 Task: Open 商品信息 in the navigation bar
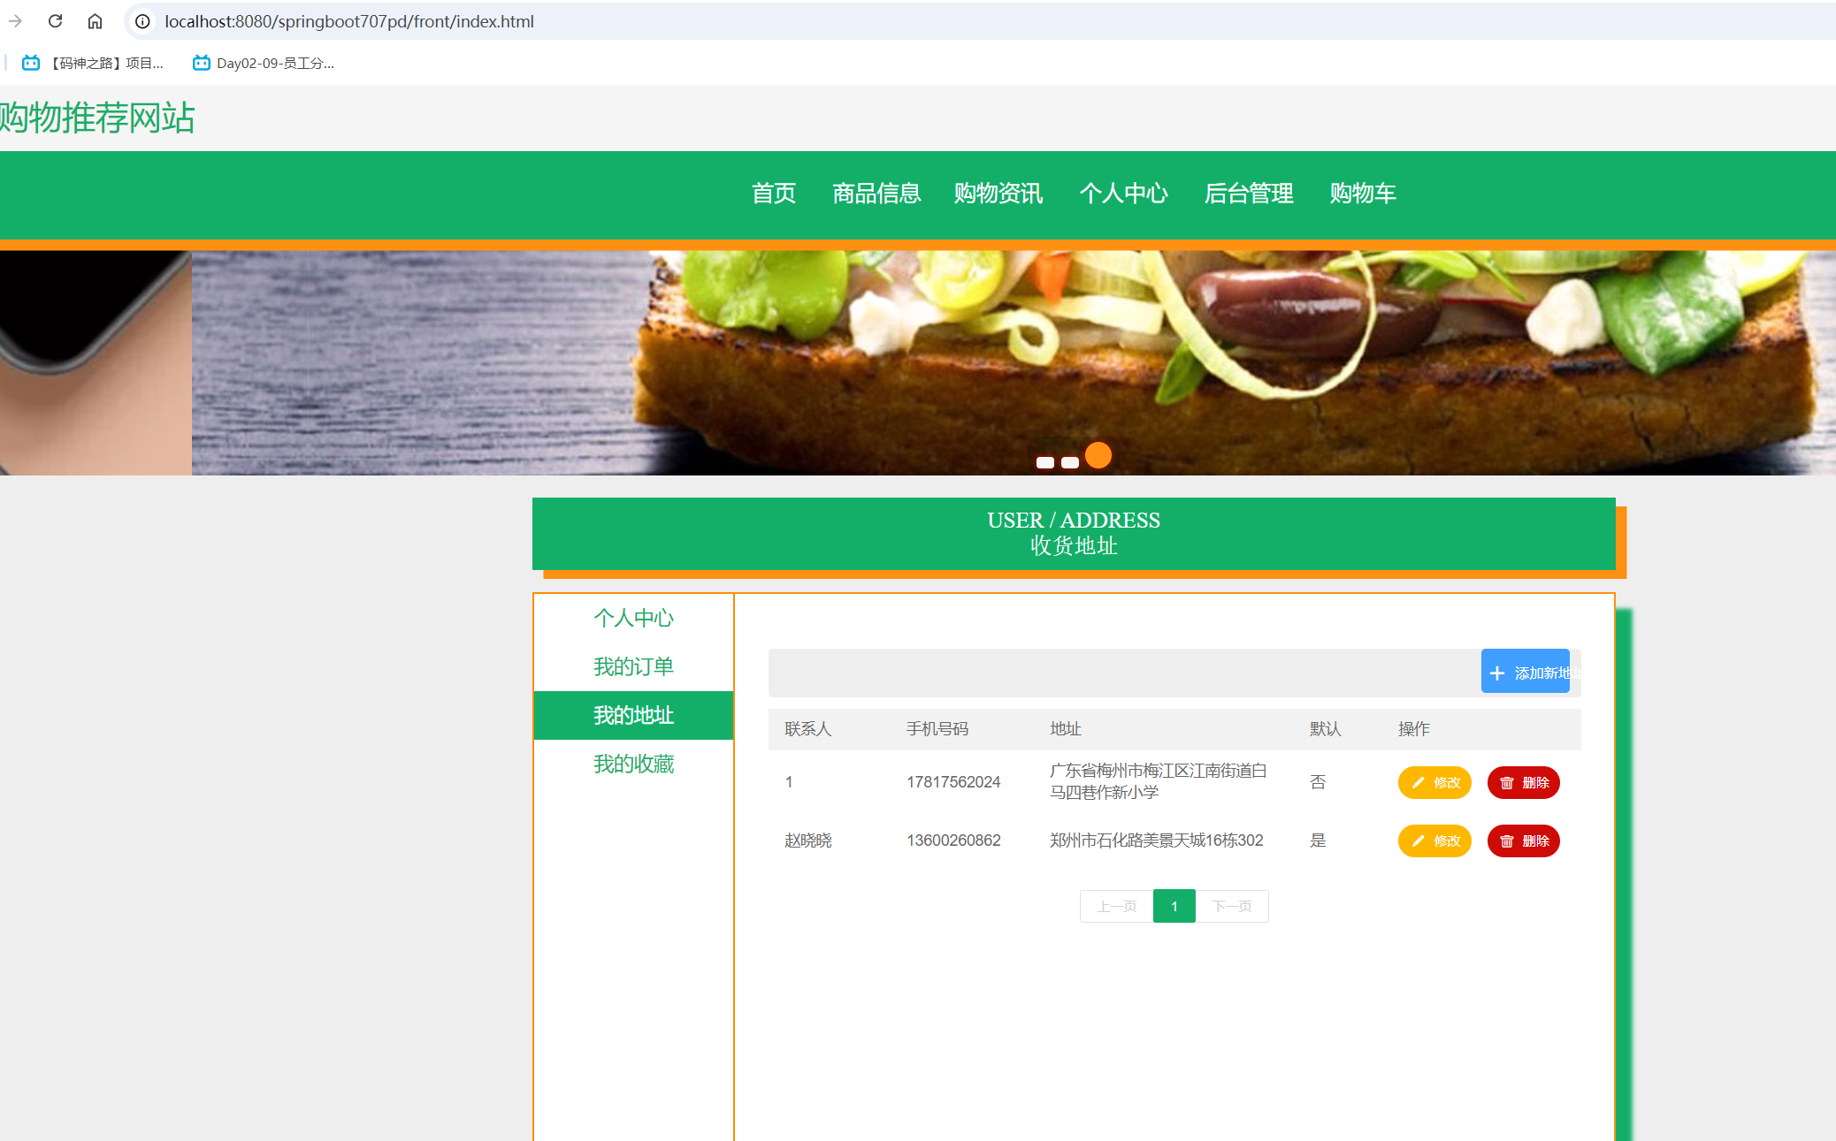[876, 194]
